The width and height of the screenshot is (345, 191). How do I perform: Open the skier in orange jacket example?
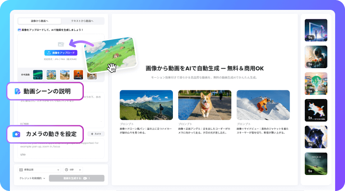click(x=263, y=105)
